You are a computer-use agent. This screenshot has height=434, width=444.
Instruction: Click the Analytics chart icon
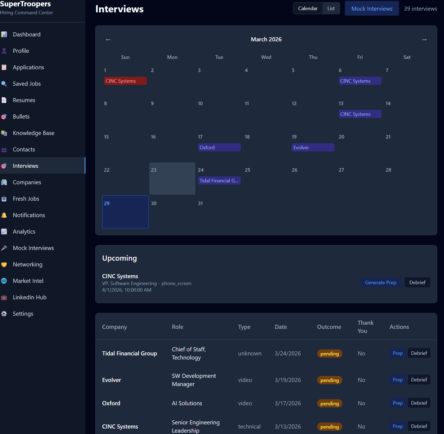point(4,231)
